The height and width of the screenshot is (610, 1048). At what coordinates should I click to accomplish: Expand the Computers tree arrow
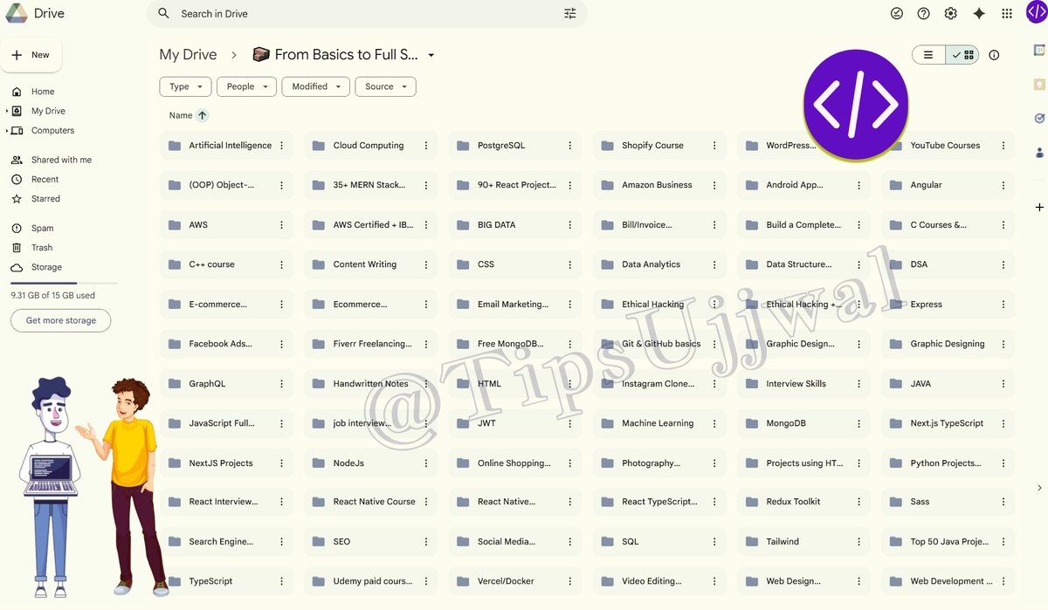coord(7,131)
